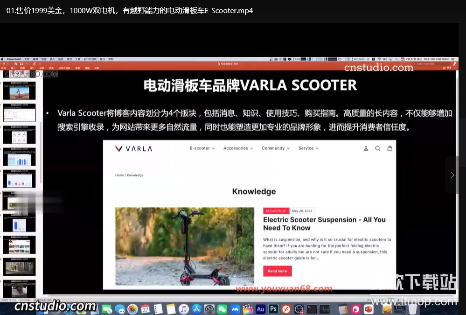The height and width of the screenshot is (315, 466).
Task: Select the thumbnail showing a blue bar chart
Action: tap(19, 158)
